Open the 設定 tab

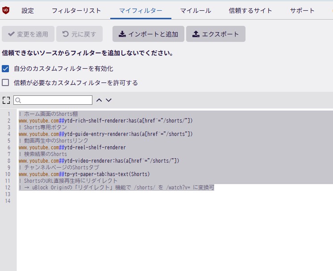[x=28, y=11]
